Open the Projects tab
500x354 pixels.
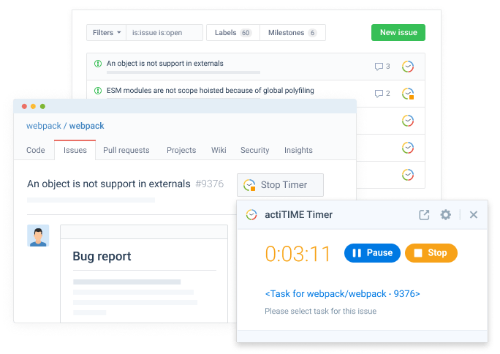point(181,150)
